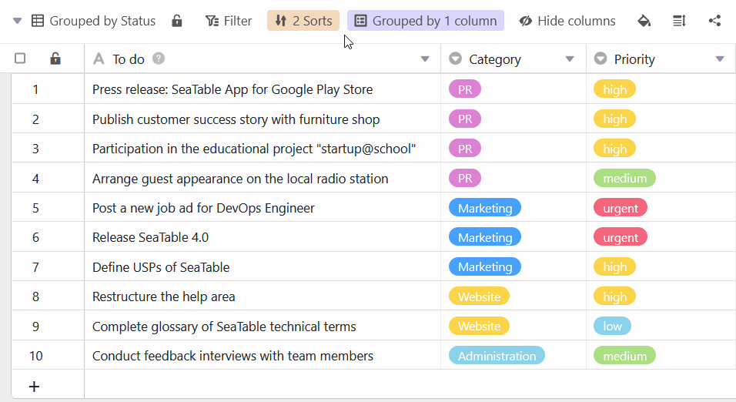
Task: Click the Category column type icon
Action: coord(456,59)
